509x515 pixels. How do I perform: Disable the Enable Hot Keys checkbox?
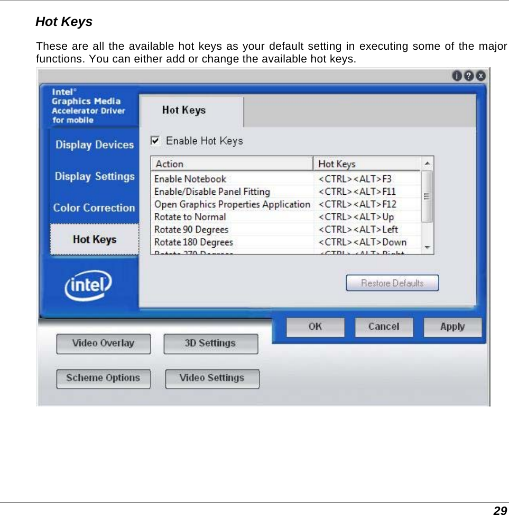(155, 141)
